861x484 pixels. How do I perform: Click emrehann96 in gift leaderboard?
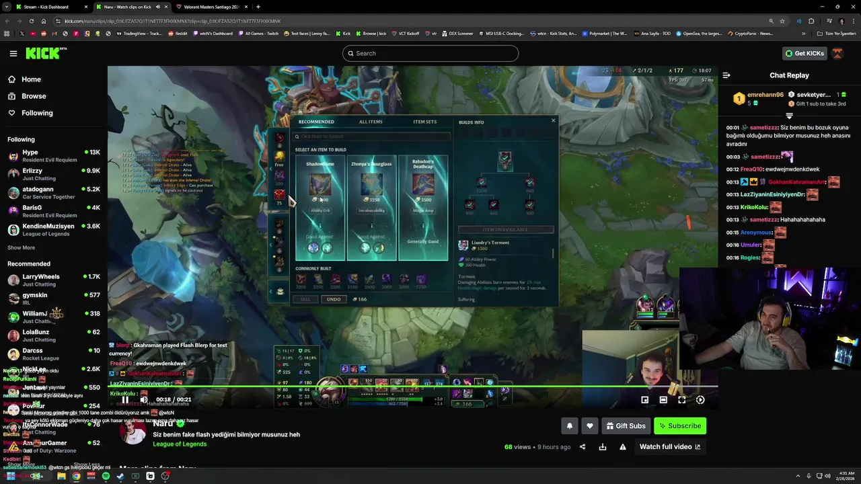765,95
